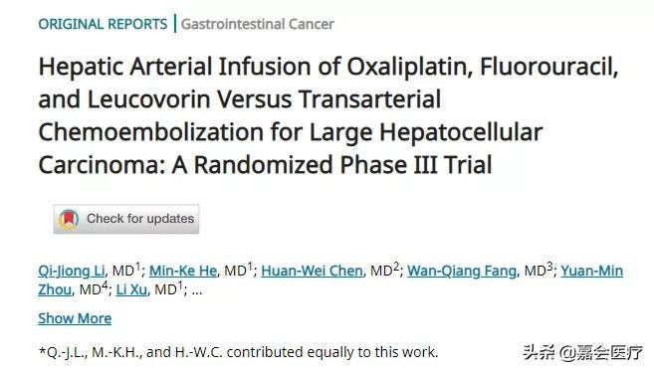Open the Gastrointestinal Cancer category link

258,24
